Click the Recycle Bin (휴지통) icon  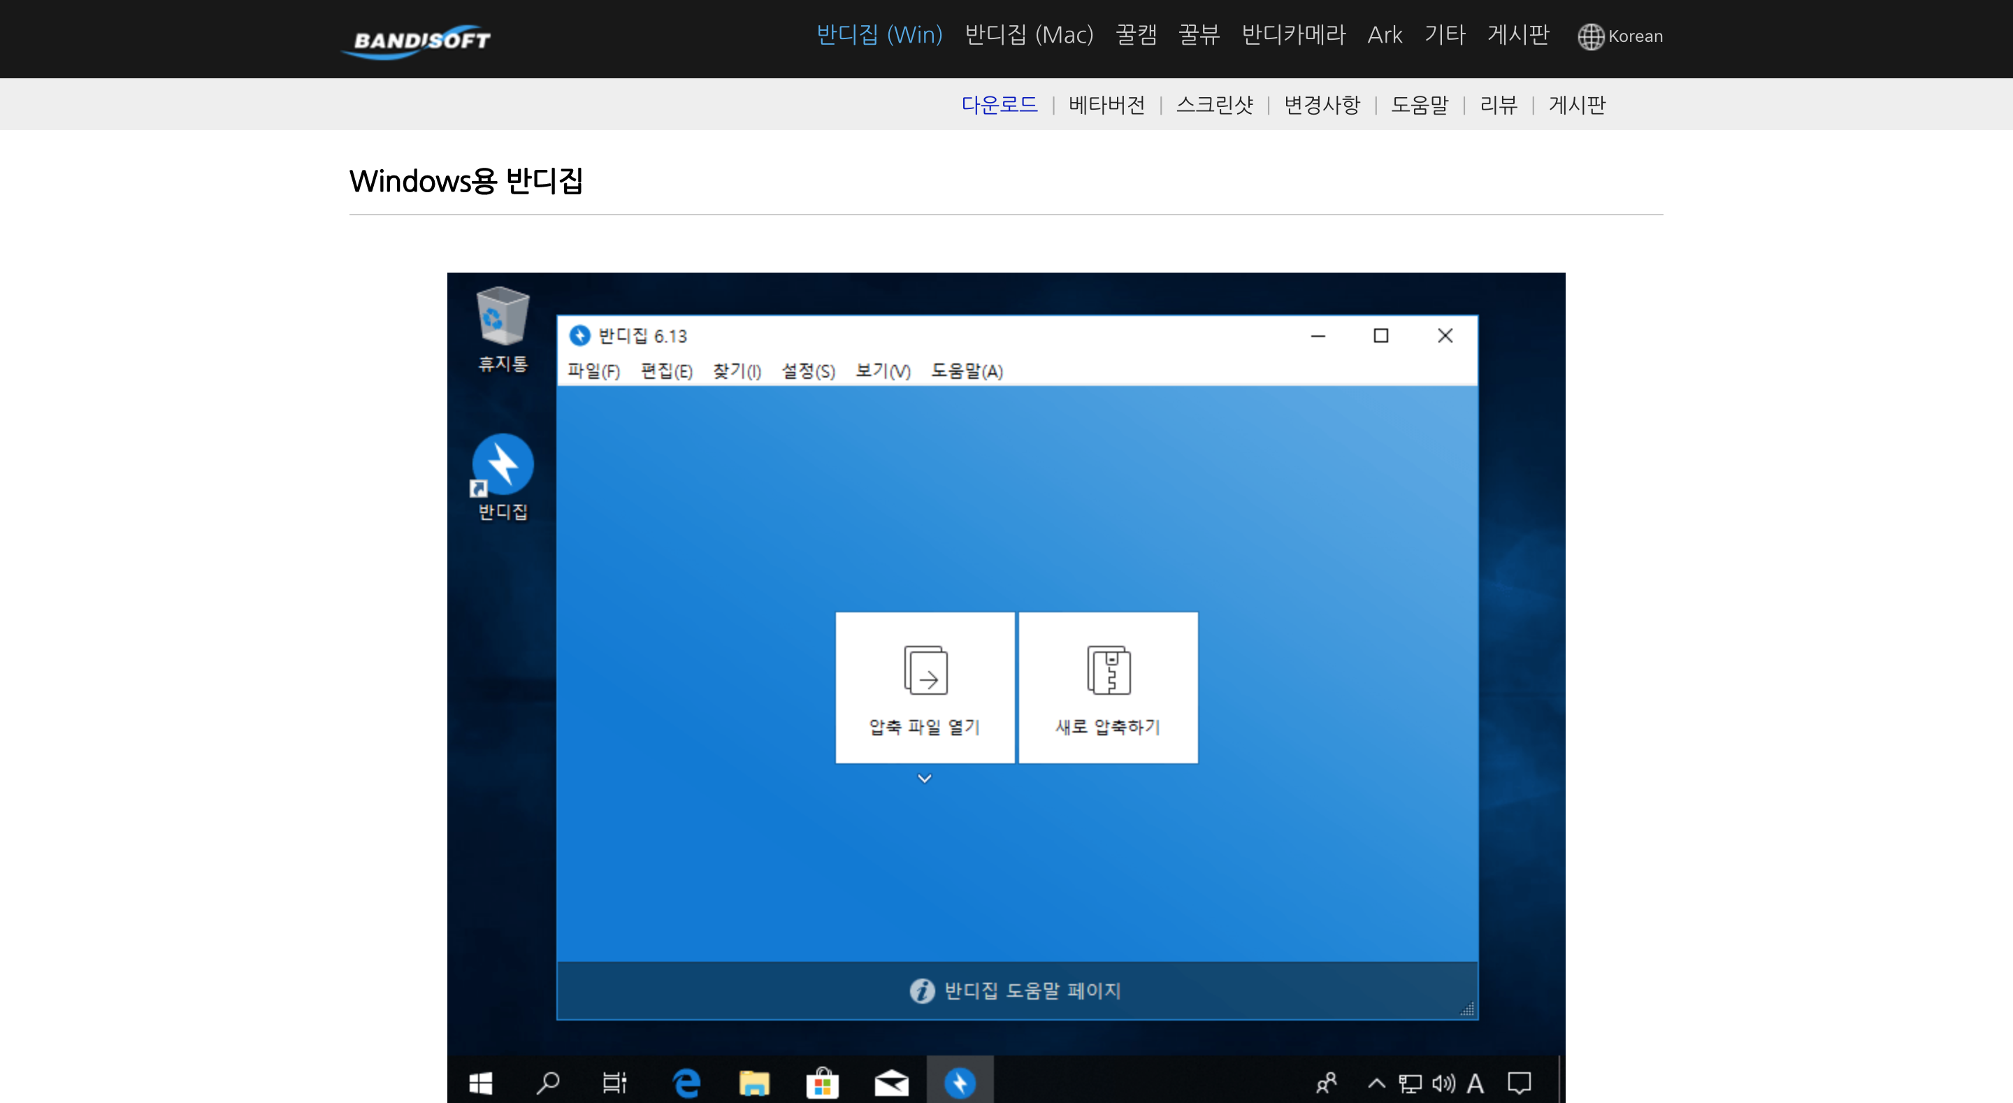coord(503,317)
